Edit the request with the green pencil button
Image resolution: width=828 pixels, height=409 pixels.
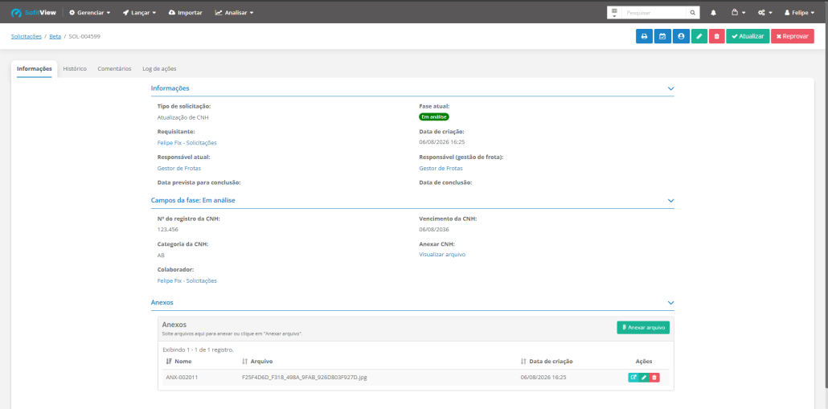[699, 36]
